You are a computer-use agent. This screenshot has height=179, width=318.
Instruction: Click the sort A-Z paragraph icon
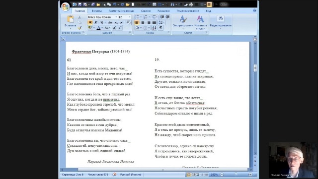[x=154, y=28]
